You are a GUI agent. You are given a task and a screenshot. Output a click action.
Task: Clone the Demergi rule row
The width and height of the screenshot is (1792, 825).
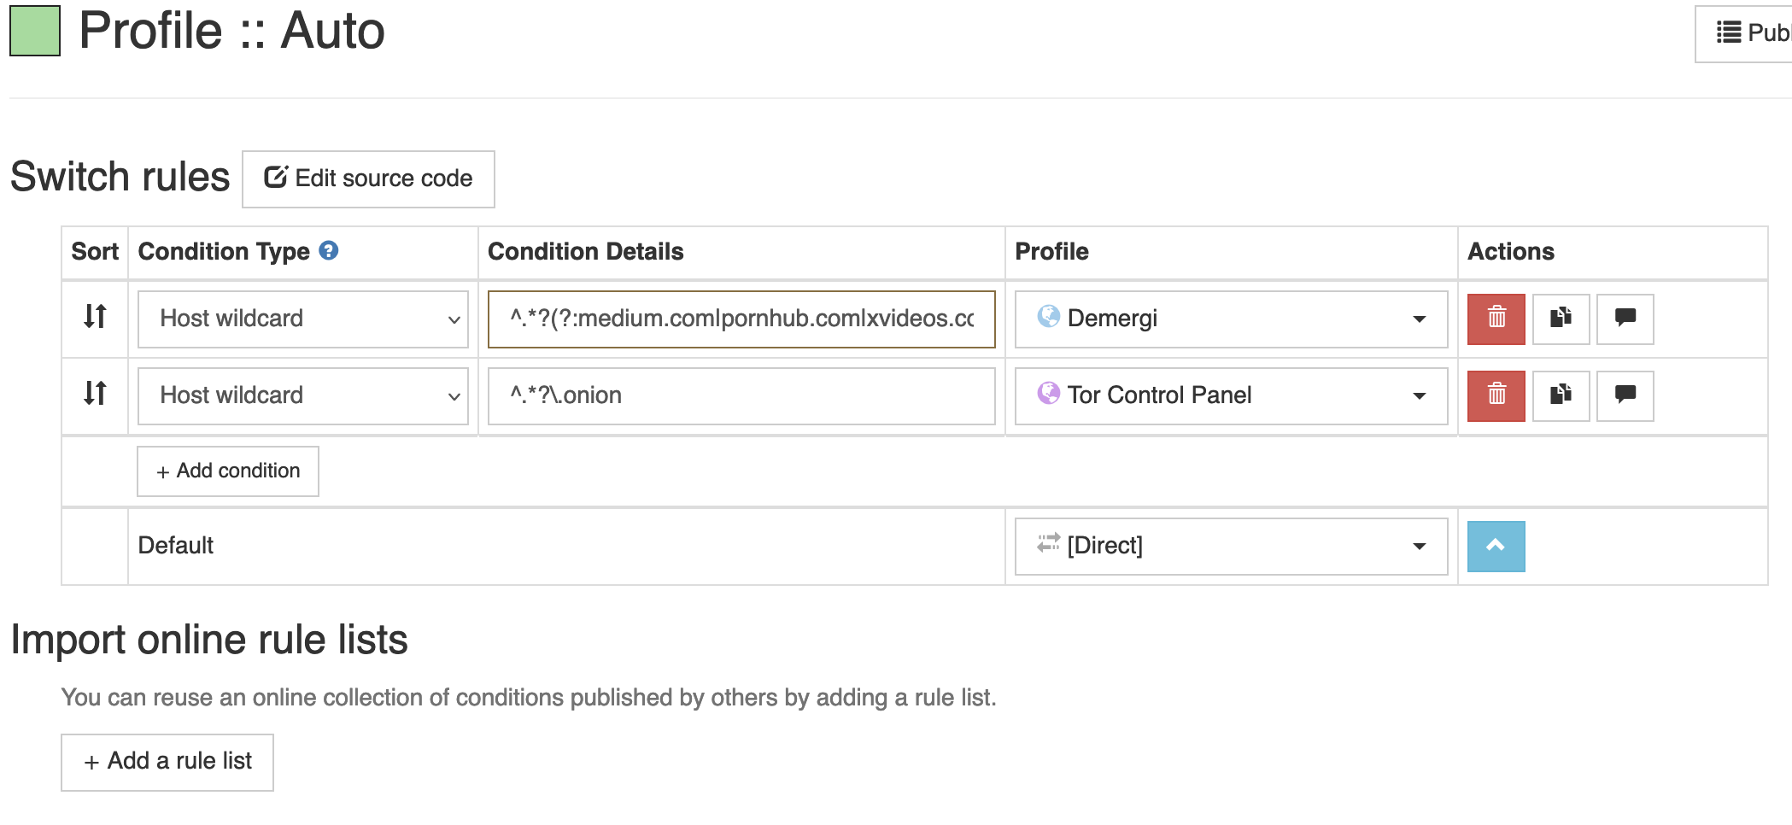[x=1561, y=319]
